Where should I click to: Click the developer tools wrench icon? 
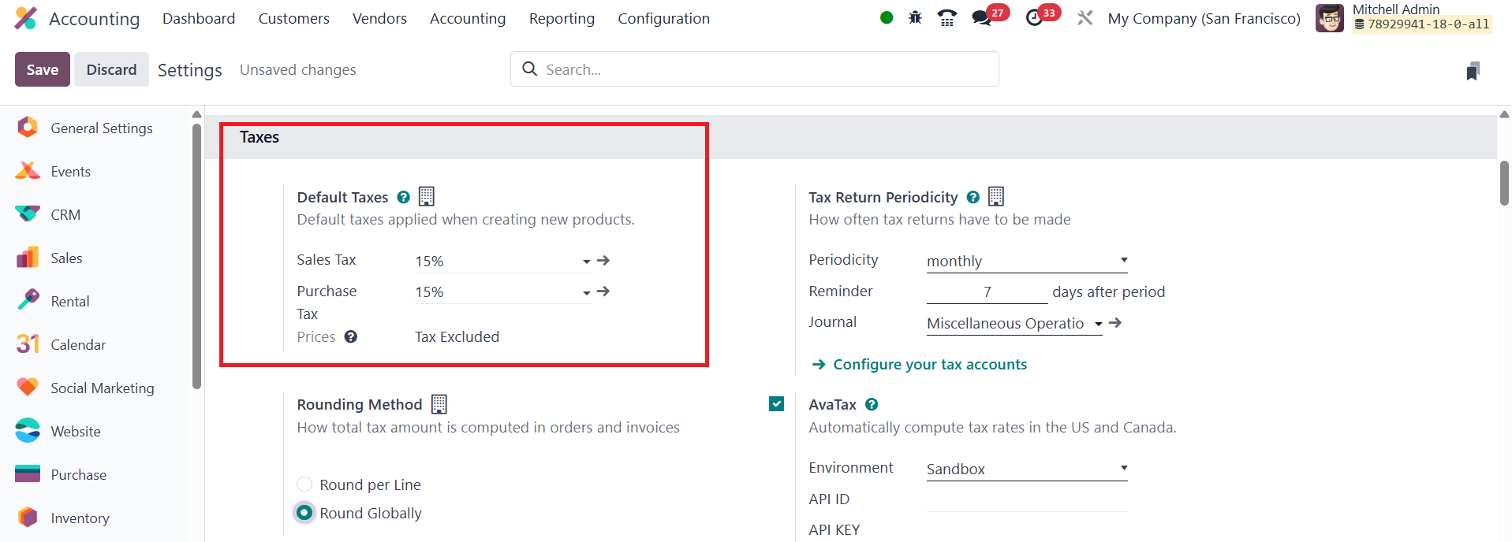[1085, 17]
